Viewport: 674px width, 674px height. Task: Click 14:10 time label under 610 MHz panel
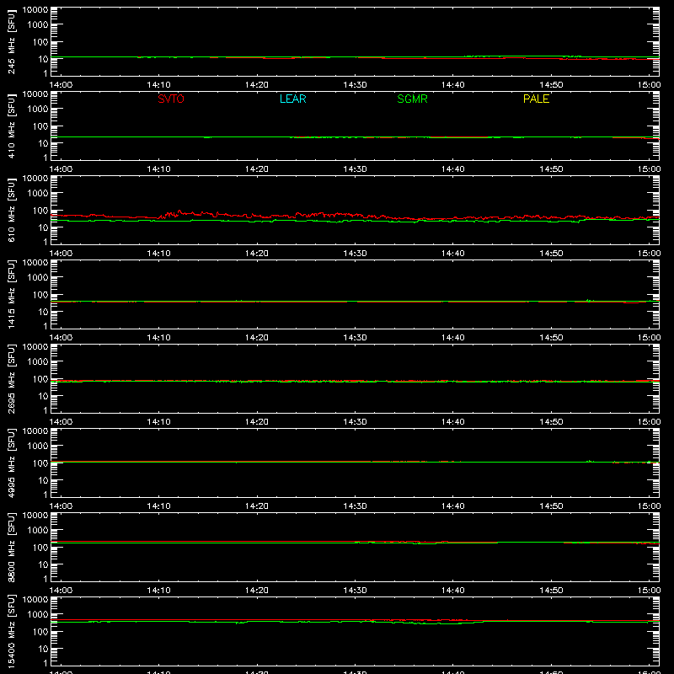pyautogui.click(x=158, y=254)
